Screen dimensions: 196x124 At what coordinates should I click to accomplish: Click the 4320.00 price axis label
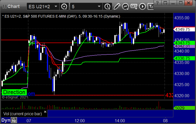(182, 96)
